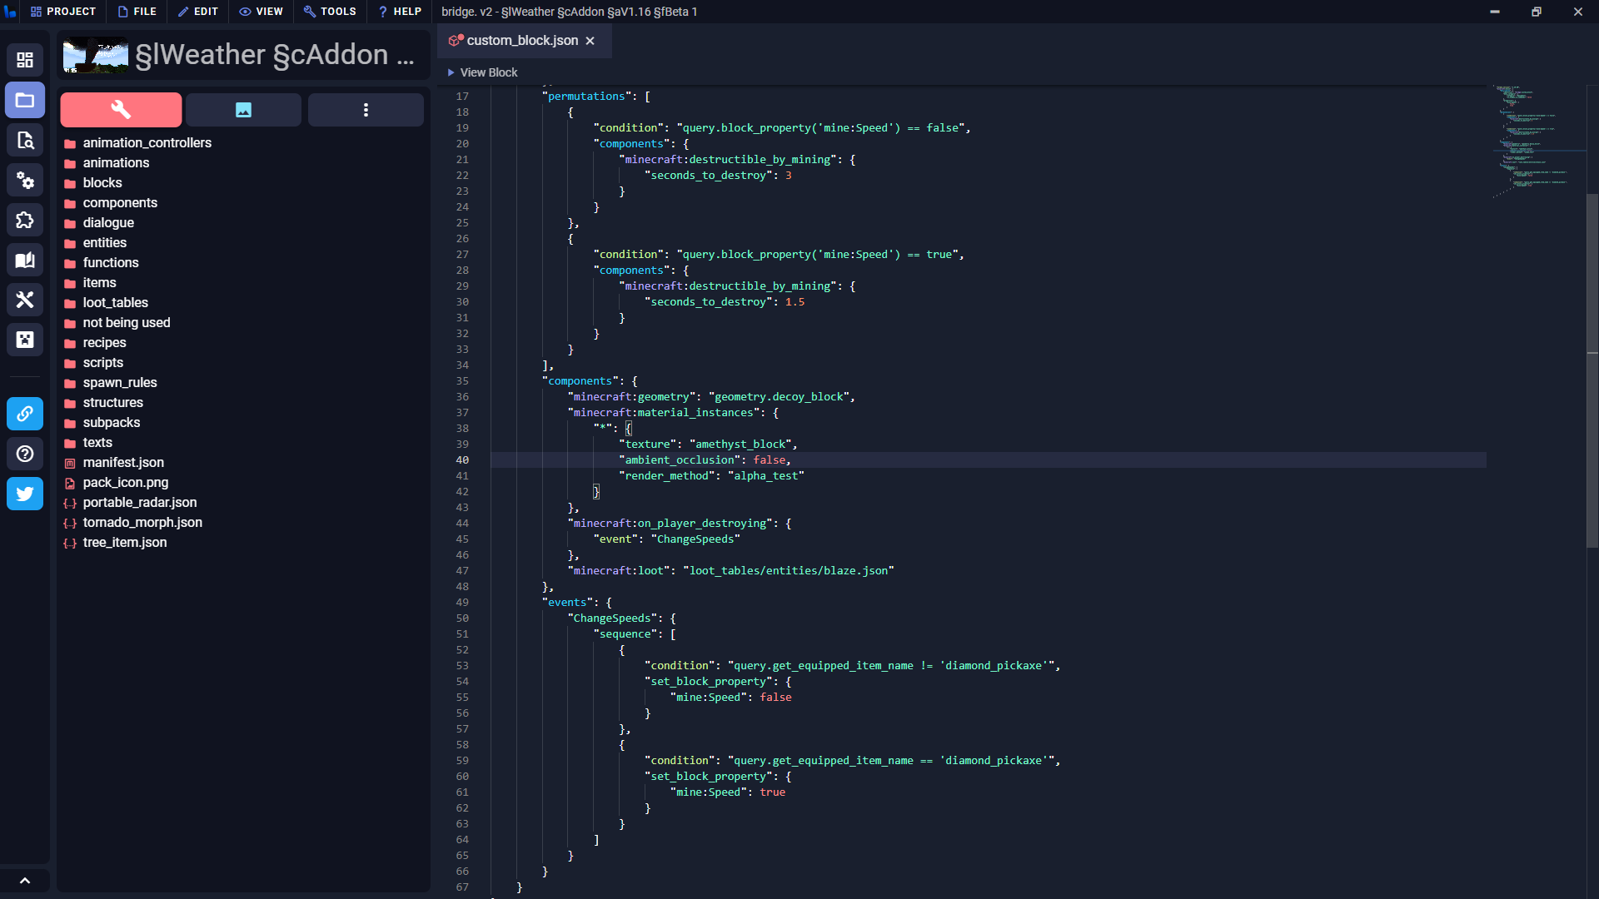Open the find and replace sidebar icon

click(x=25, y=141)
